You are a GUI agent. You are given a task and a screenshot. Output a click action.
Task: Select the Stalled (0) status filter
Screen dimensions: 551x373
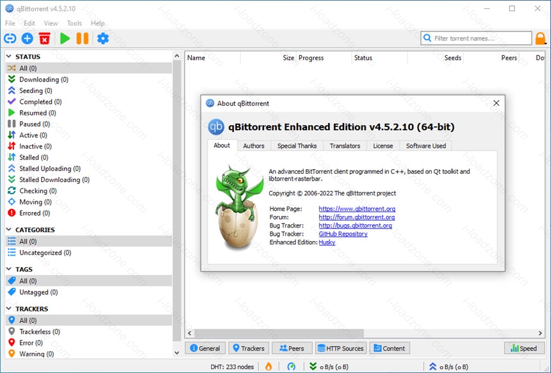click(x=89, y=157)
